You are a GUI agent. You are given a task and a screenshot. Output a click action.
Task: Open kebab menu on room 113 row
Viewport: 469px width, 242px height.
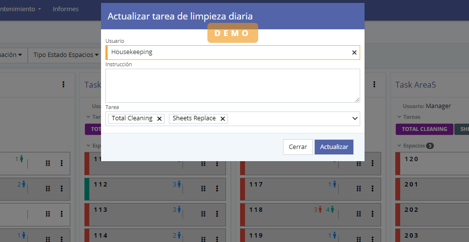218,214
